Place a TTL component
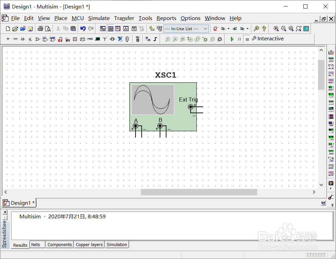The width and height of the screenshot is (336, 259). click(x=45, y=39)
